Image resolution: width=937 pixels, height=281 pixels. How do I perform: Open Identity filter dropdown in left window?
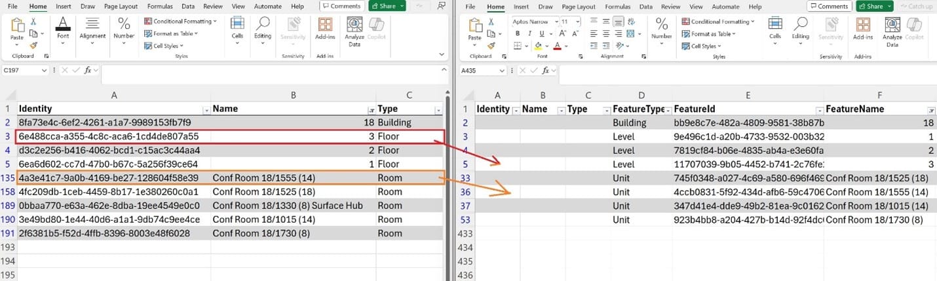coord(206,109)
